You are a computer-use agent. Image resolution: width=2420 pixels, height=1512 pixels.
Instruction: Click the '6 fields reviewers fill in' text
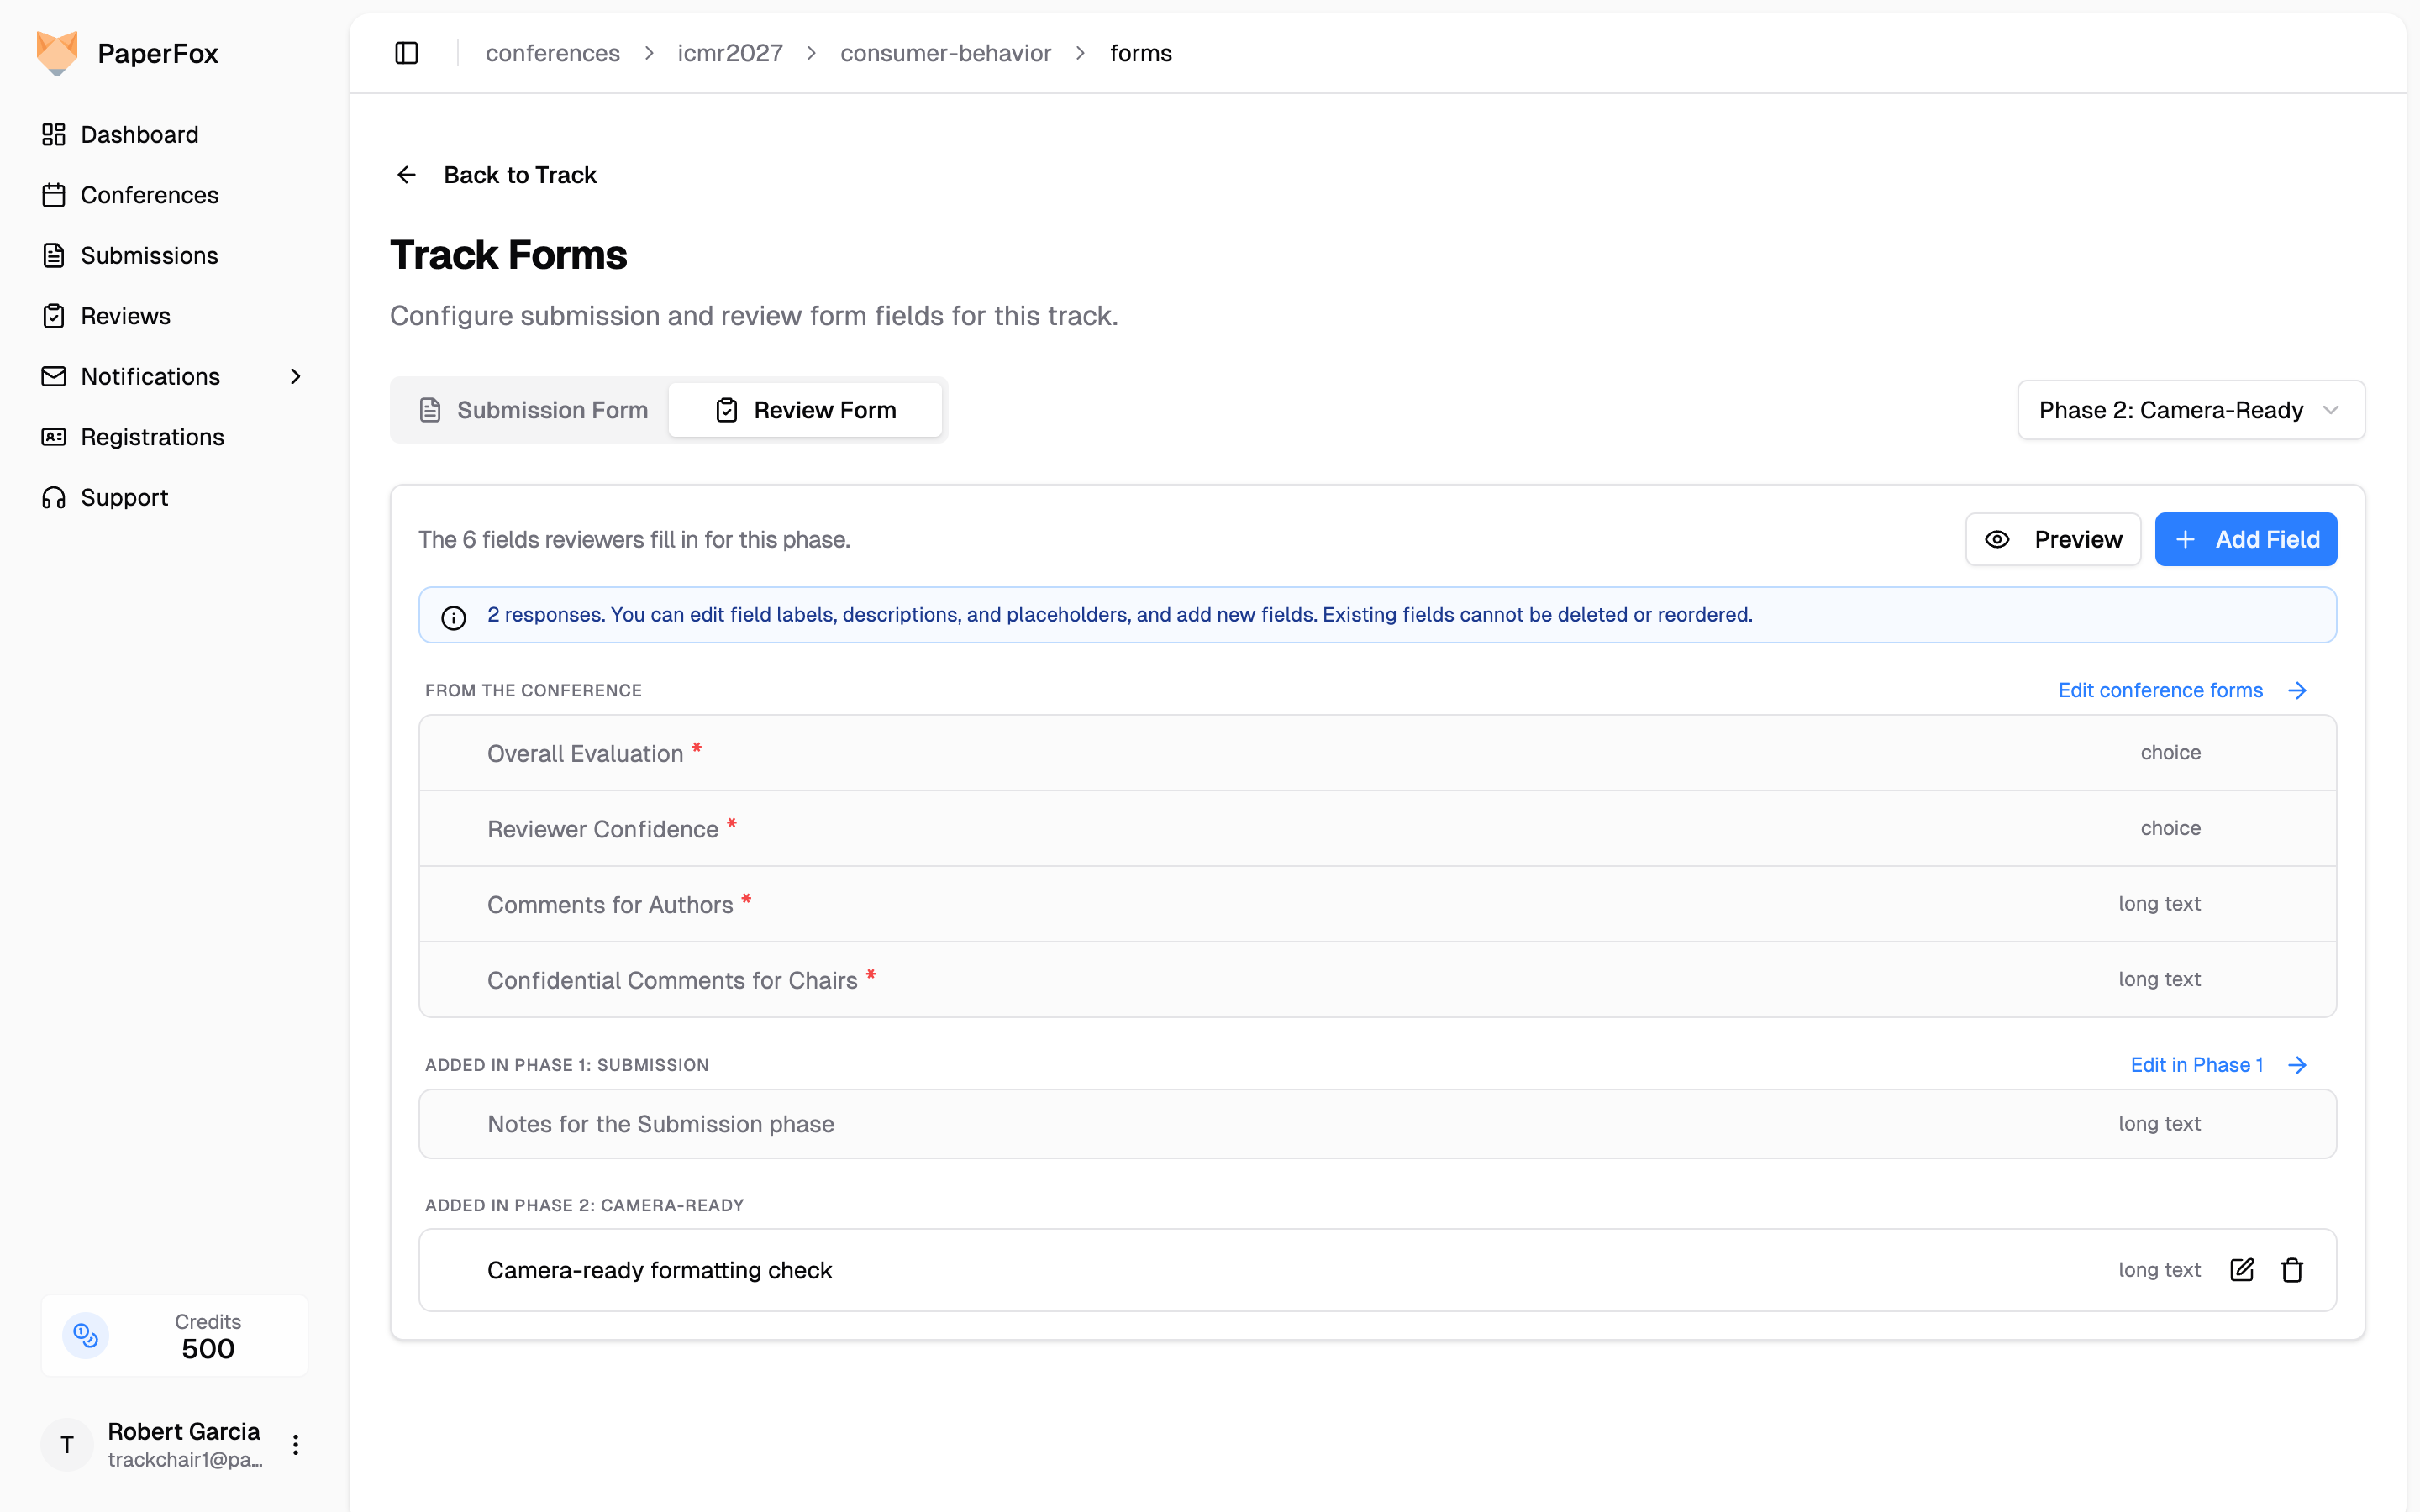point(634,539)
